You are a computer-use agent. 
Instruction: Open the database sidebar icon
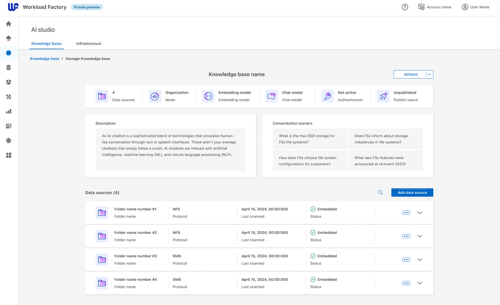(x=9, y=68)
